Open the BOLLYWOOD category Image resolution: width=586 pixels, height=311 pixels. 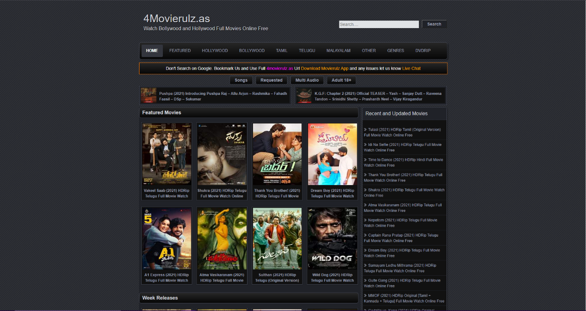[252, 51]
